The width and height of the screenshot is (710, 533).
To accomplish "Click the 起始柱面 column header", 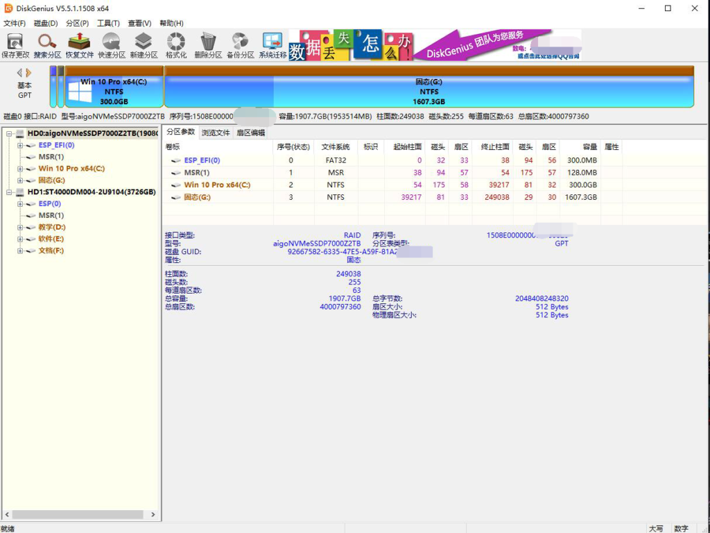I will coord(406,147).
